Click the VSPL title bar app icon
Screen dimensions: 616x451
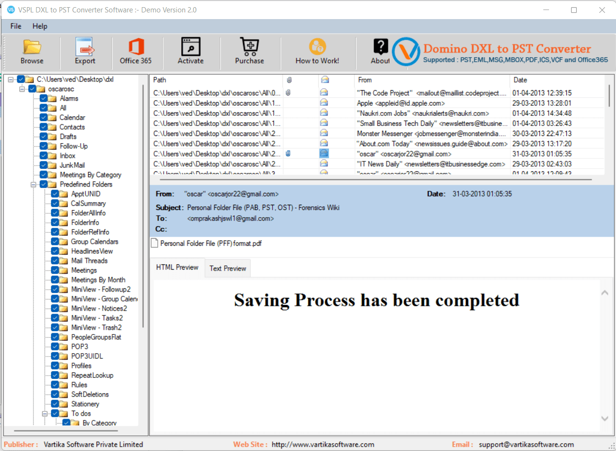pos(11,10)
